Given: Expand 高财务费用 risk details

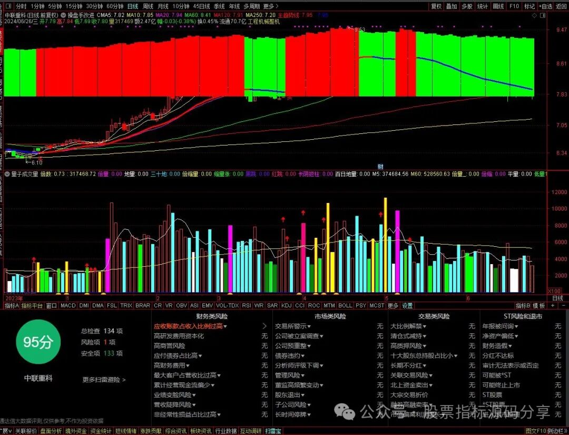Looking at the screenshot, I should (172, 365).
